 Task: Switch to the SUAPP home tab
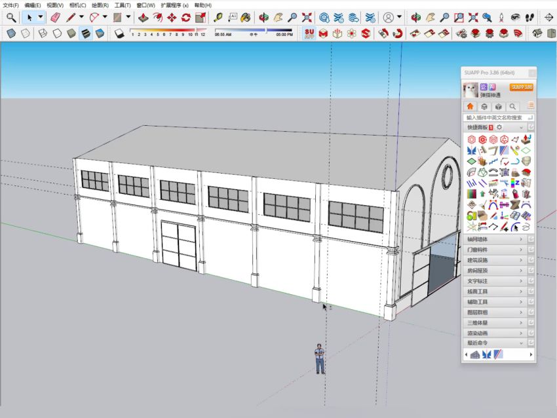tap(471, 106)
